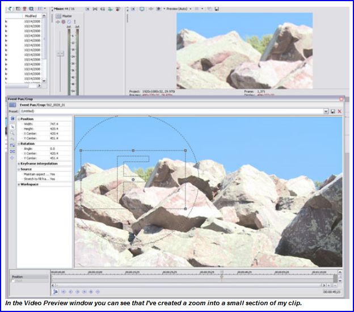
Task: Select the Normal Edit arrow tool
Action: coord(12,127)
